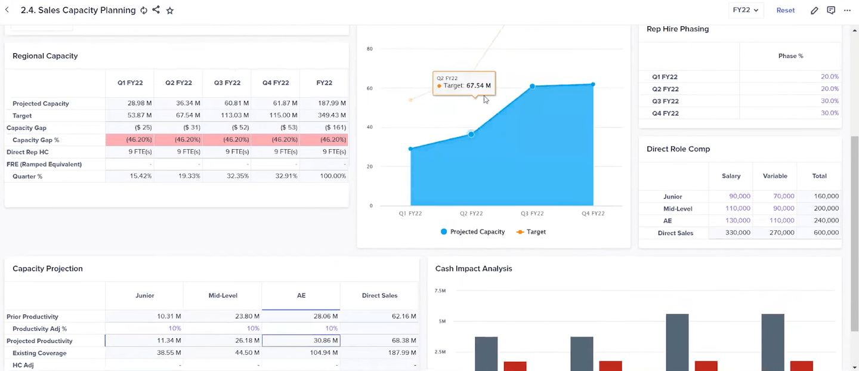Open the comments icon in header
The height and width of the screenshot is (371, 859).
click(831, 10)
